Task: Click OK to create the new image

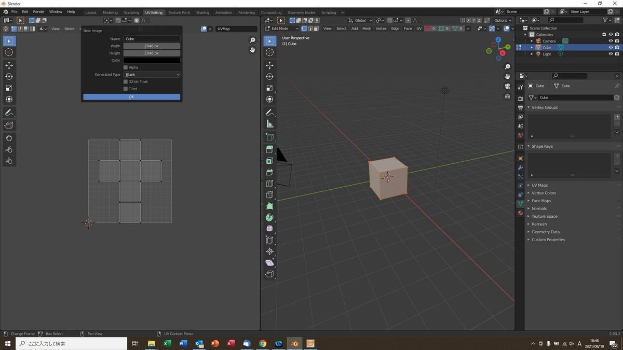Action: pyautogui.click(x=131, y=97)
